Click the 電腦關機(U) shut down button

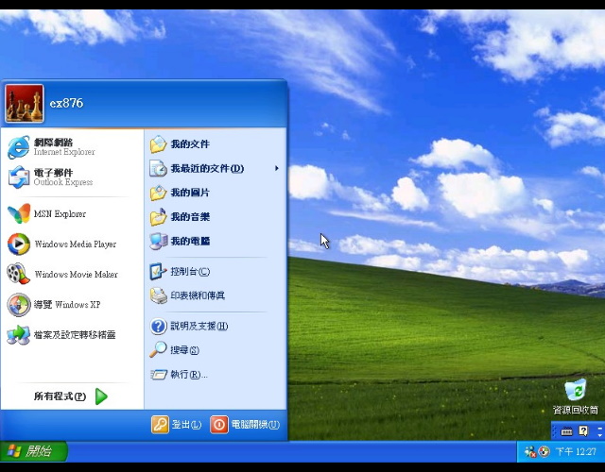click(x=245, y=425)
